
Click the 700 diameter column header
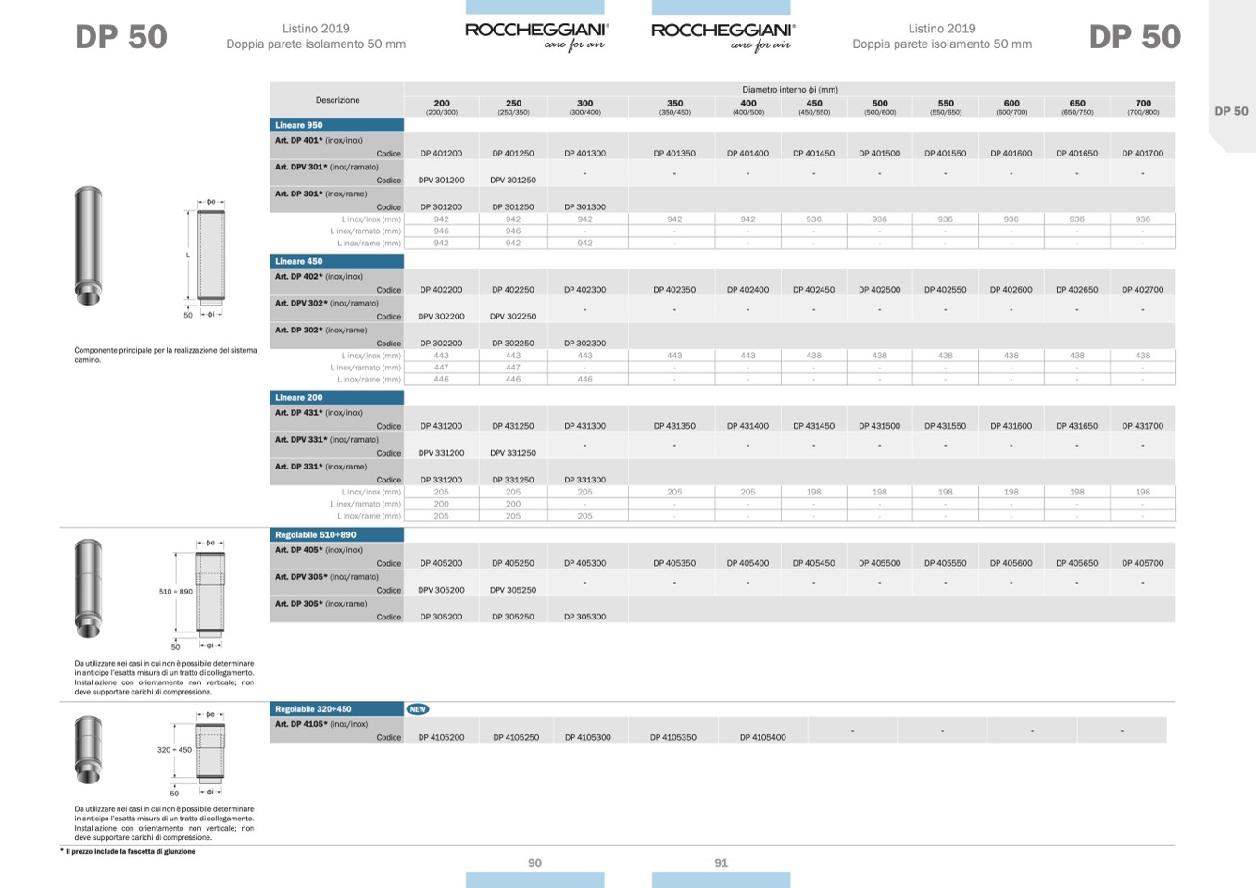1143,106
